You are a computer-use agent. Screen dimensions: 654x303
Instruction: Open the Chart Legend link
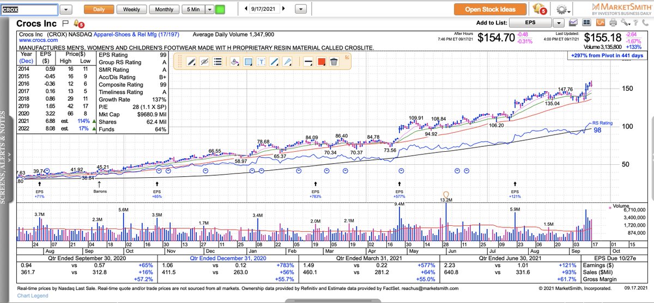(x=32, y=296)
